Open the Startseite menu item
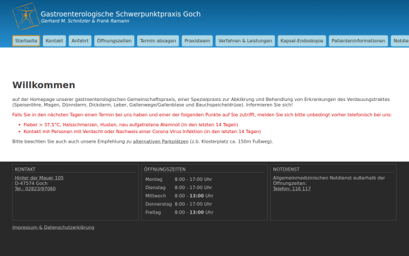The height and width of the screenshot is (256, 409). tap(26, 41)
